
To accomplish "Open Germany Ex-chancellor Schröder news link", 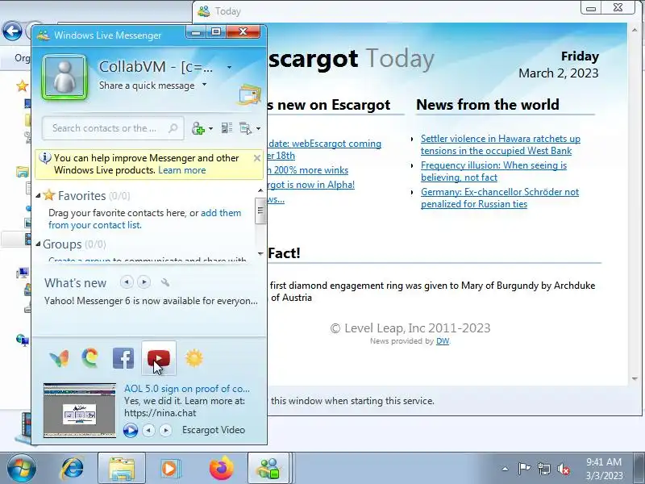I will 500,198.
